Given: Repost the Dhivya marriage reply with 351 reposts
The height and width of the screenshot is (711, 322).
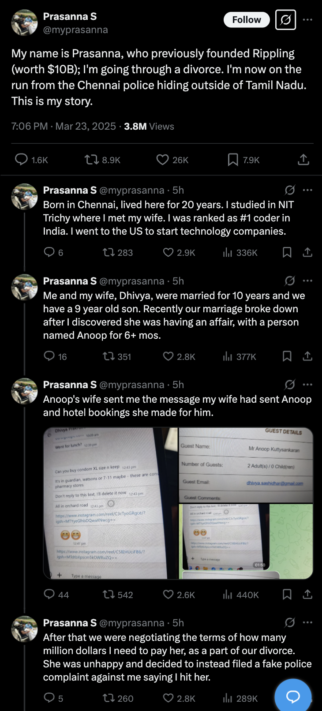Looking at the screenshot, I should (x=109, y=356).
